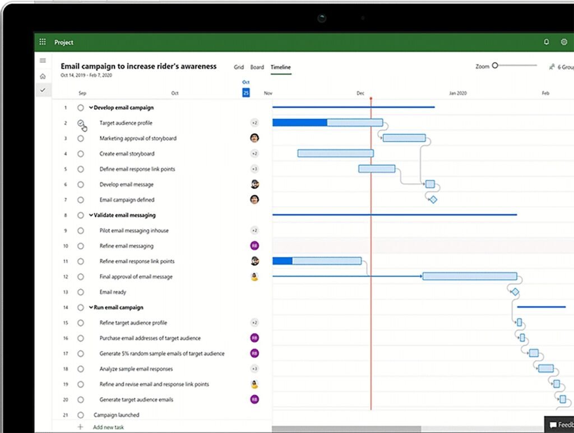The width and height of the screenshot is (574, 433).
Task: Click Add new task
Action: coord(108,427)
